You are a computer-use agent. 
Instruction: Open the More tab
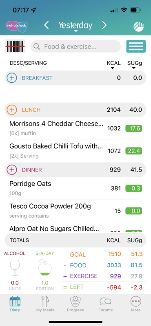coord(136,304)
